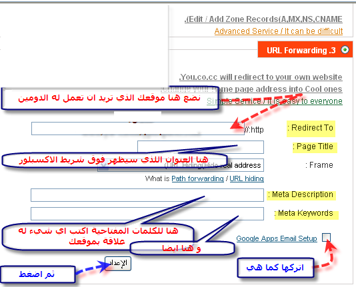This screenshot has width=356, height=287.
Task: Click the highlighted Redirect To label
Action: (311, 129)
